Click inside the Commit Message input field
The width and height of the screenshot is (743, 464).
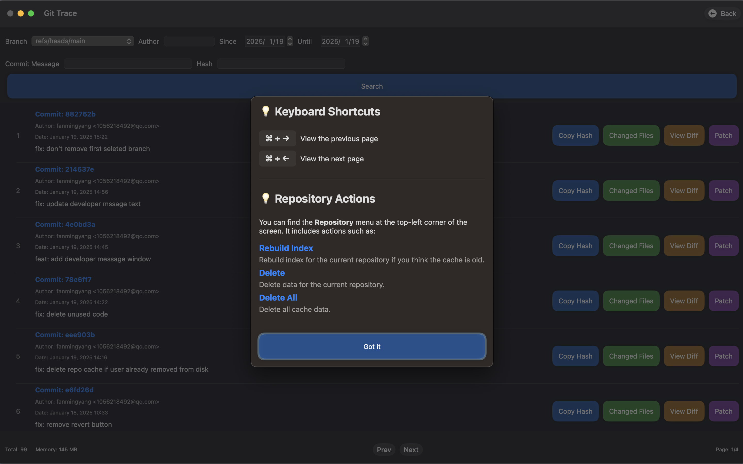coord(128,63)
